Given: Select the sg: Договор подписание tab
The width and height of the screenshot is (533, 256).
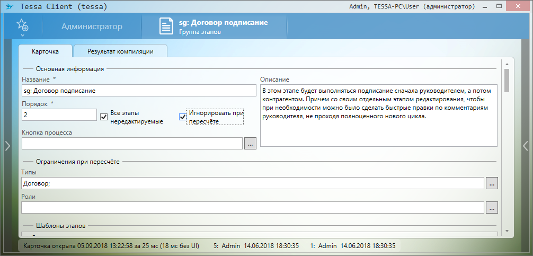Looking at the screenshot, I should click(214, 27).
